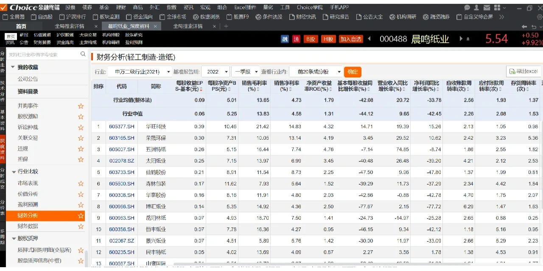Click the H股 button
The height and width of the screenshot is (271, 543).
[x=328, y=39]
